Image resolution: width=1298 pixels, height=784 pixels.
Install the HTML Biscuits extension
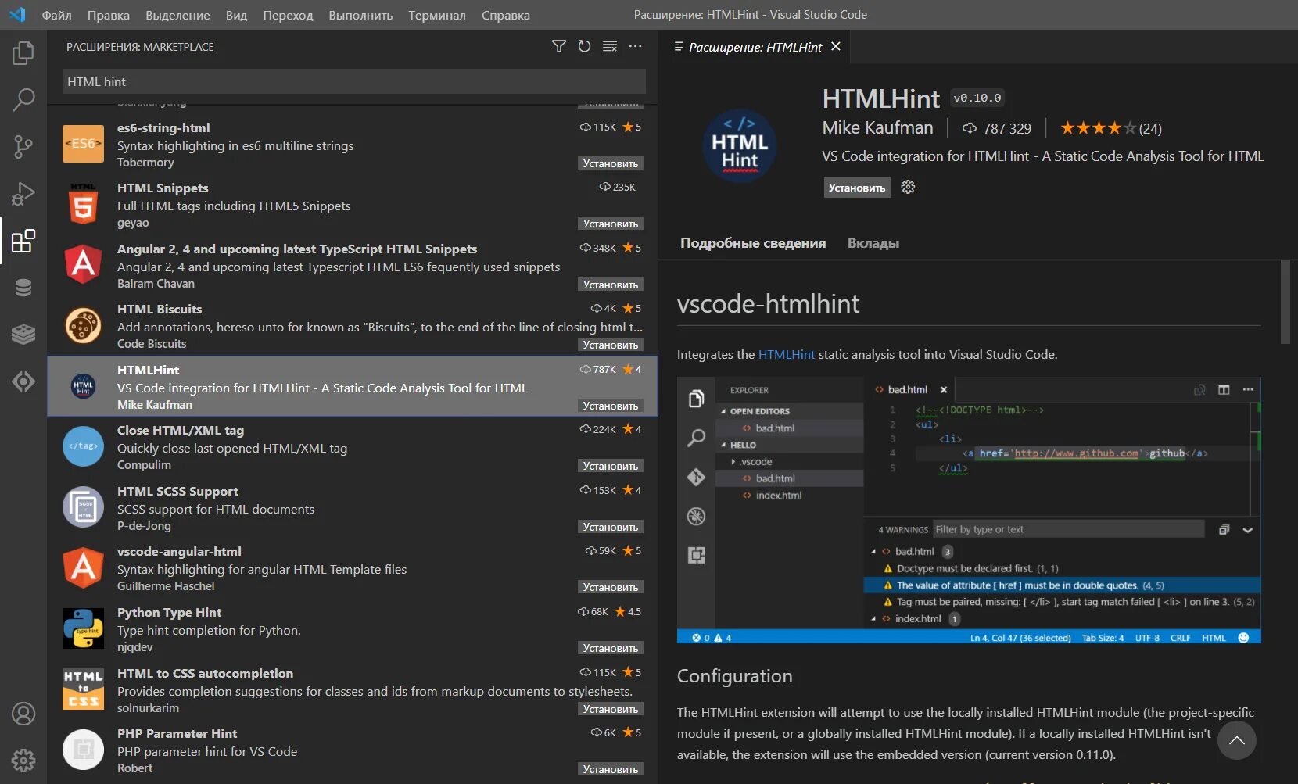click(611, 345)
